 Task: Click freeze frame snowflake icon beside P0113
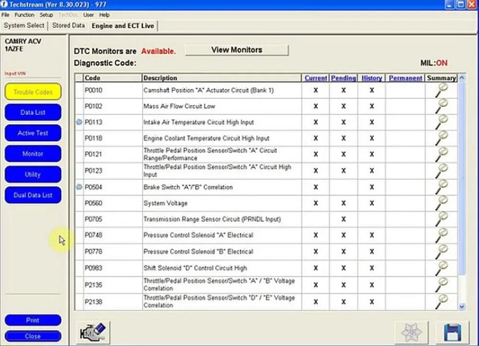79,123
